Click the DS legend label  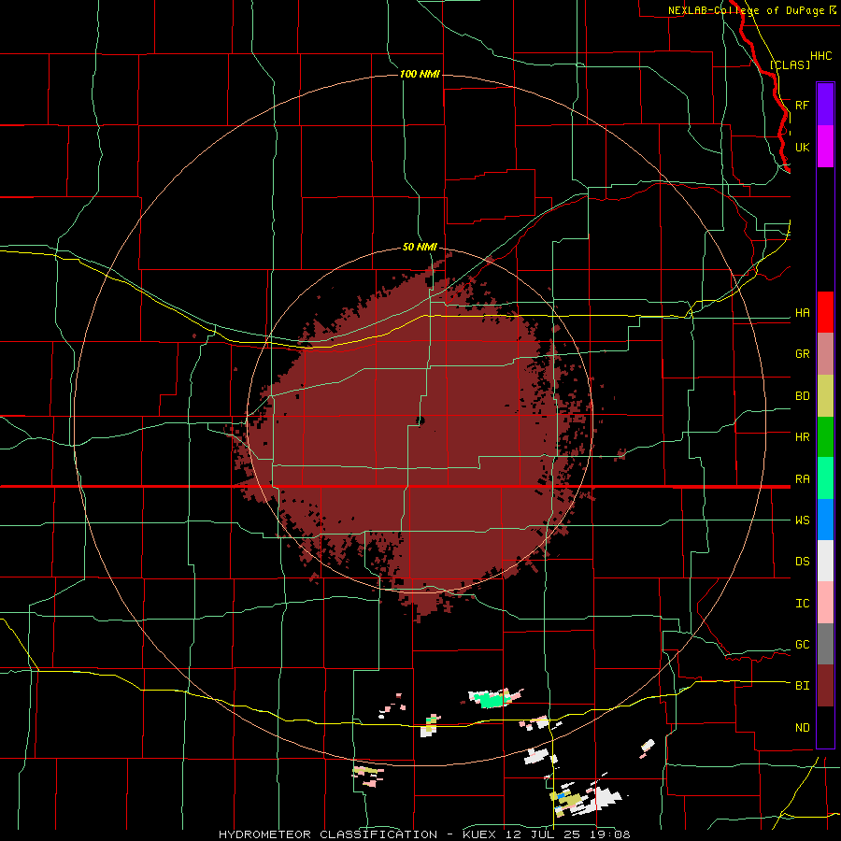click(x=802, y=562)
